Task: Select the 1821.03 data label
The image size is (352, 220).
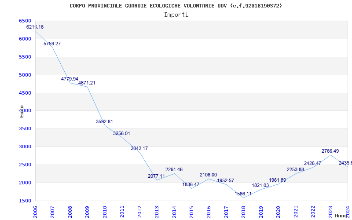Action: coord(260,185)
